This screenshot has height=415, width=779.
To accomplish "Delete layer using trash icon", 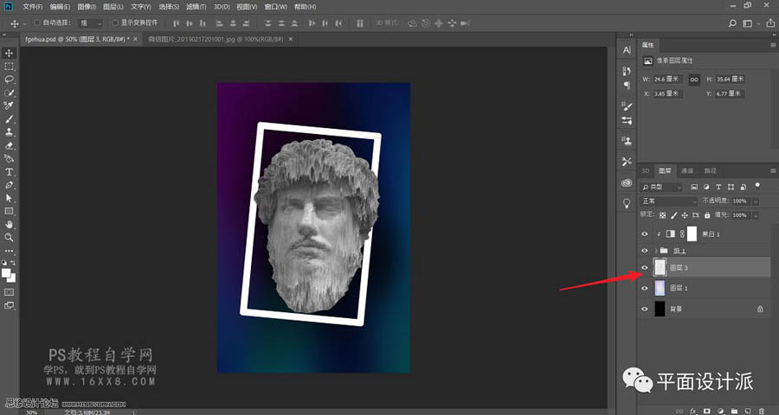I will click(761, 410).
